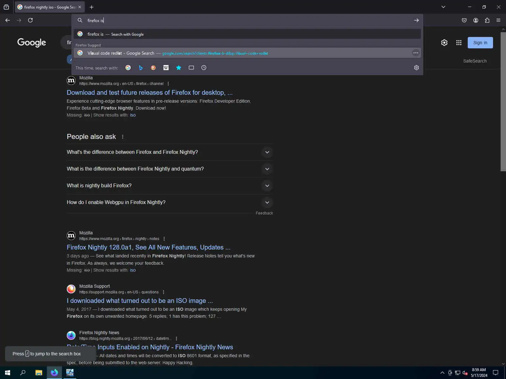Close the 'firefox nightly iso' tab
Image resolution: width=506 pixels, height=379 pixels.
pos(80,7)
